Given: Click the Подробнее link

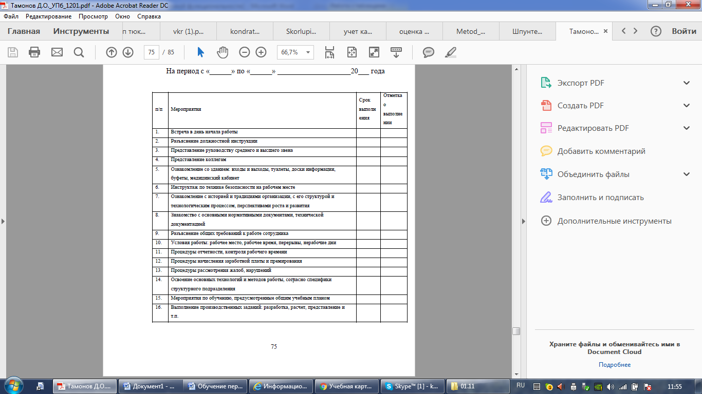Looking at the screenshot, I should 614,365.
